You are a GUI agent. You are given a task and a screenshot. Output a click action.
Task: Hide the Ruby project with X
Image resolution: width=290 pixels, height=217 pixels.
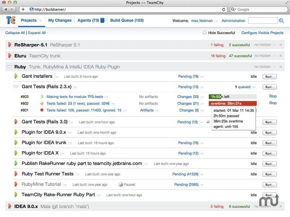[x=281, y=67]
